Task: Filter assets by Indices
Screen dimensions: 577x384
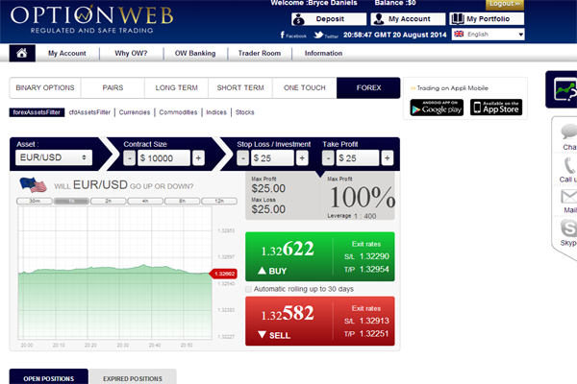Action: (216, 112)
